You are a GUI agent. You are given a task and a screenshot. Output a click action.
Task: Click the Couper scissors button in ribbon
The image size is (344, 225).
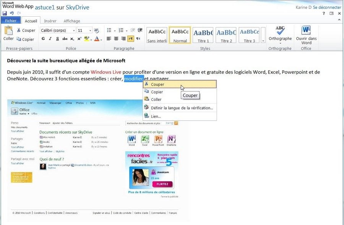[x=26, y=30]
